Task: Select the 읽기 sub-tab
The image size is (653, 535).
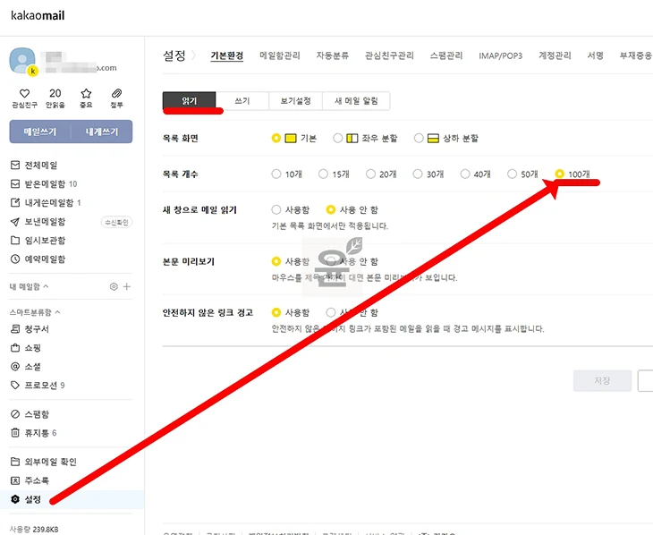Action: click(x=190, y=101)
